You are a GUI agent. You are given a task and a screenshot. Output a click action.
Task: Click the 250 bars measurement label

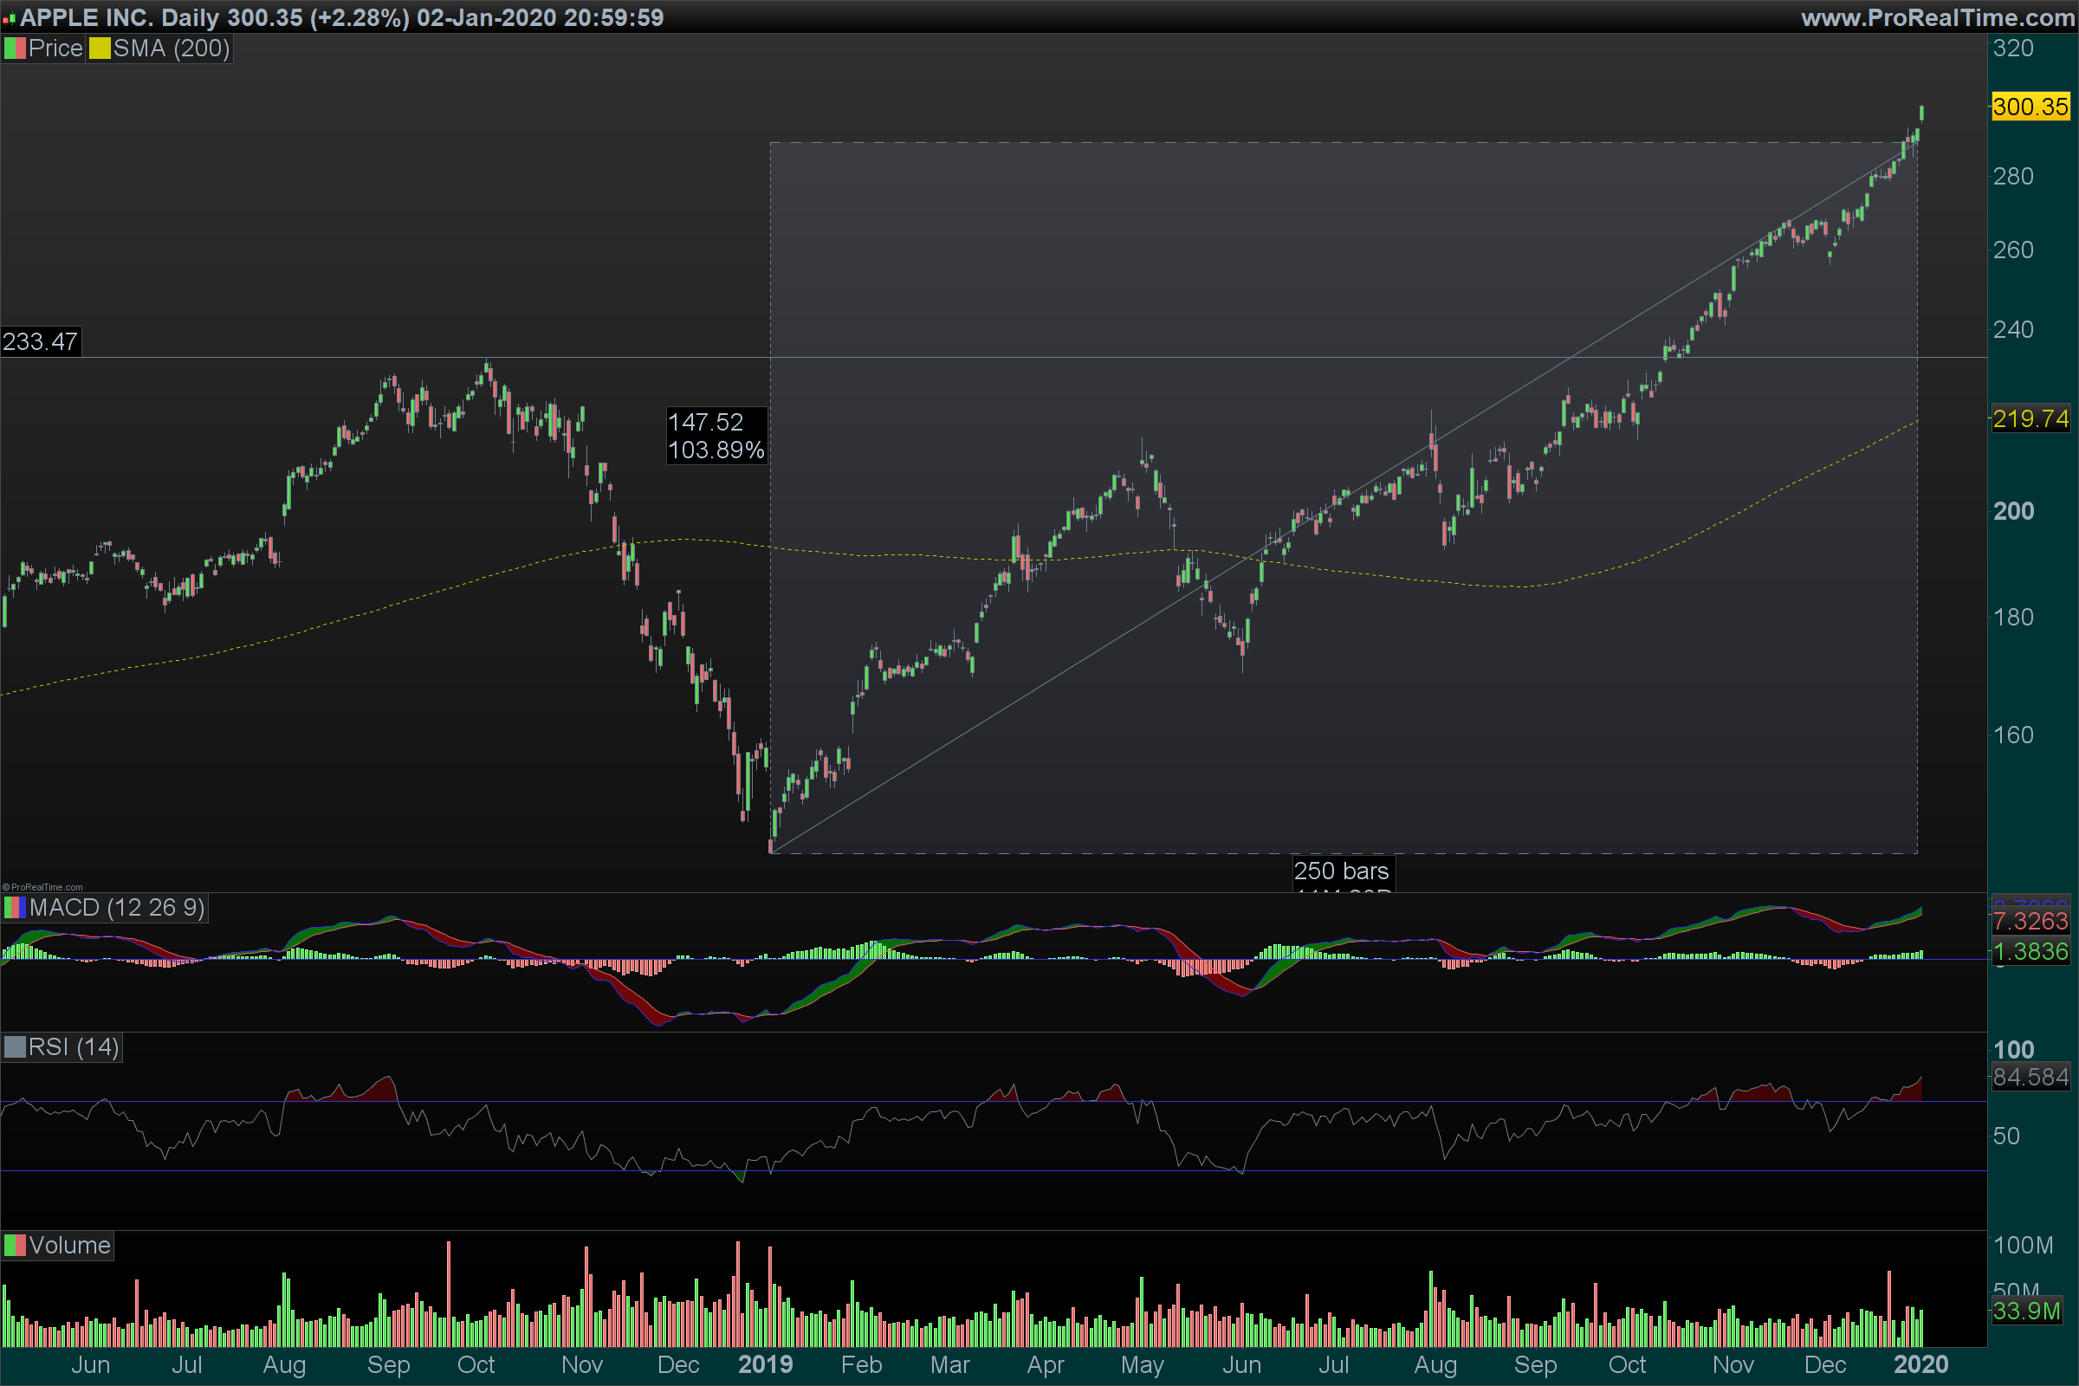(1341, 871)
